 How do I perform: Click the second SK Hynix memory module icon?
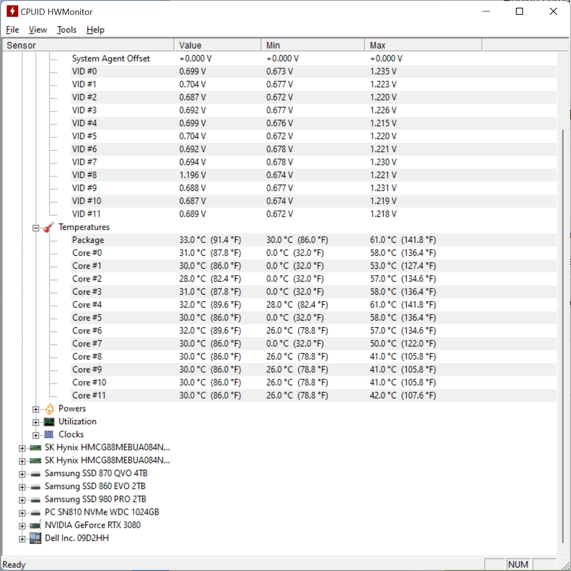pyautogui.click(x=35, y=461)
